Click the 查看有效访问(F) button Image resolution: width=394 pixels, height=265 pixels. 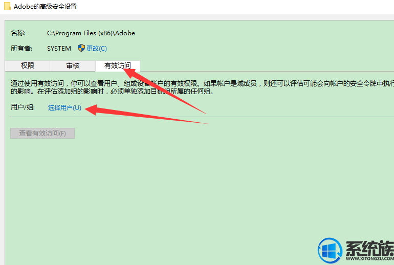[42, 133]
